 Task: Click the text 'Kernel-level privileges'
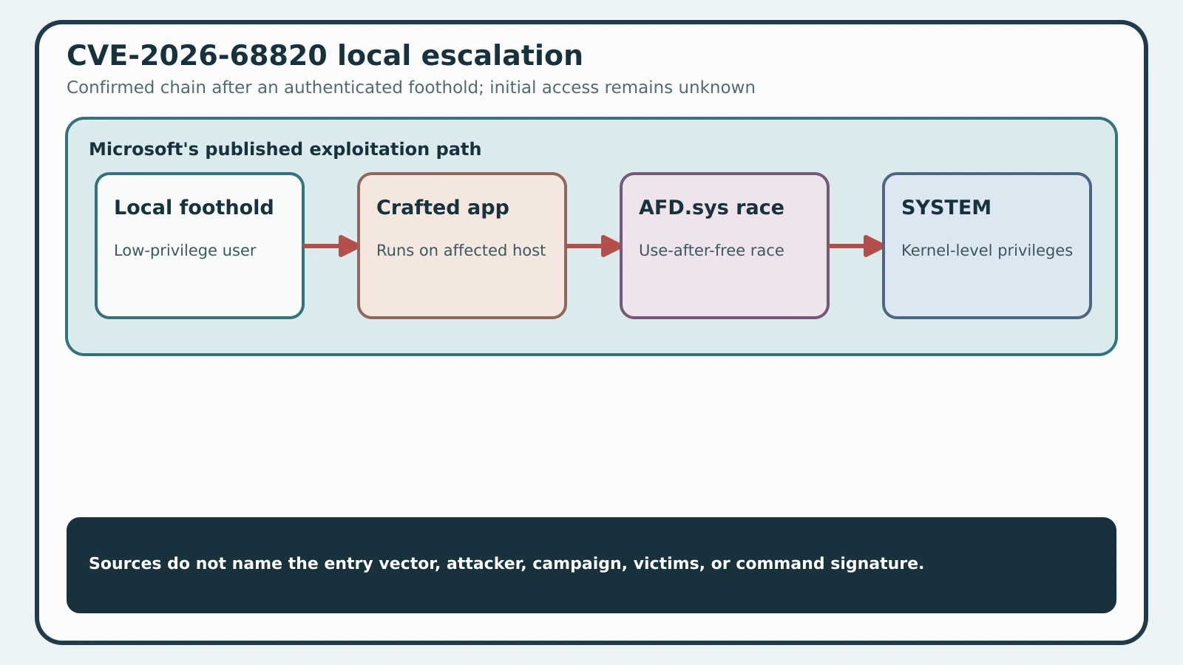pyautogui.click(x=986, y=250)
